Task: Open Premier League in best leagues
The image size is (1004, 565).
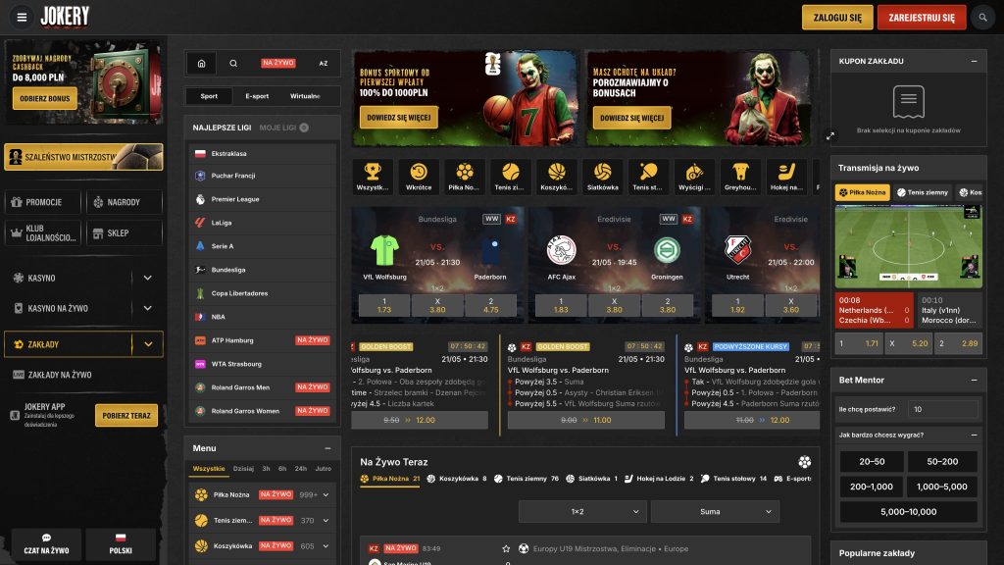Action: click(263, 199)
